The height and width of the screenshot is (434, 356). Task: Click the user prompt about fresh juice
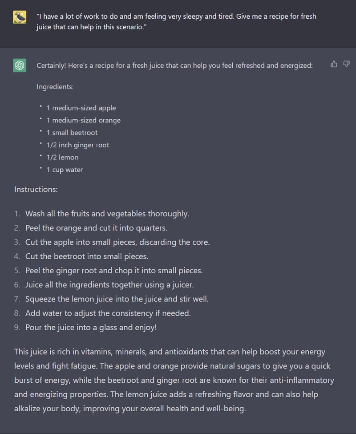[x=176, y=22]
